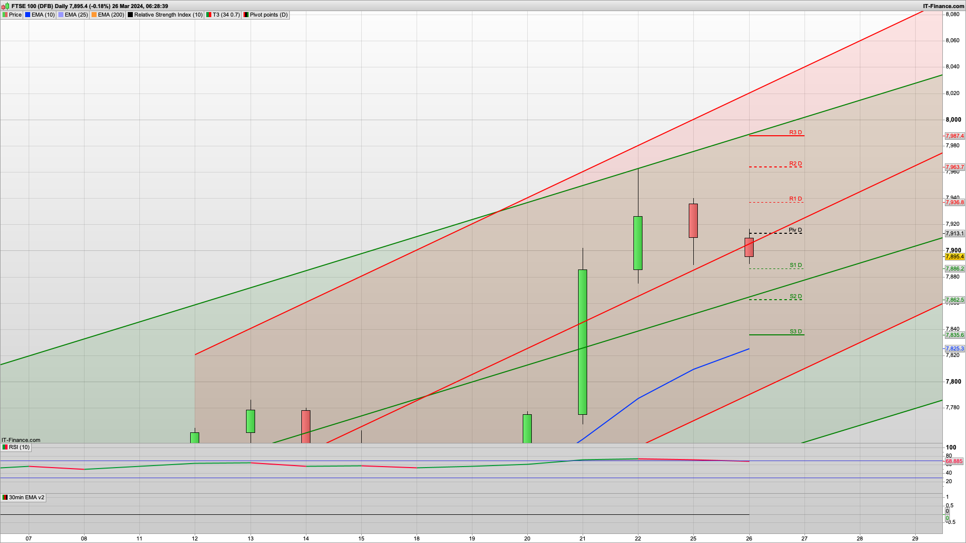966x543 pixels.
Task: Click the 7,963.7 price tag on axis
Action: click(x=954, y=167)
